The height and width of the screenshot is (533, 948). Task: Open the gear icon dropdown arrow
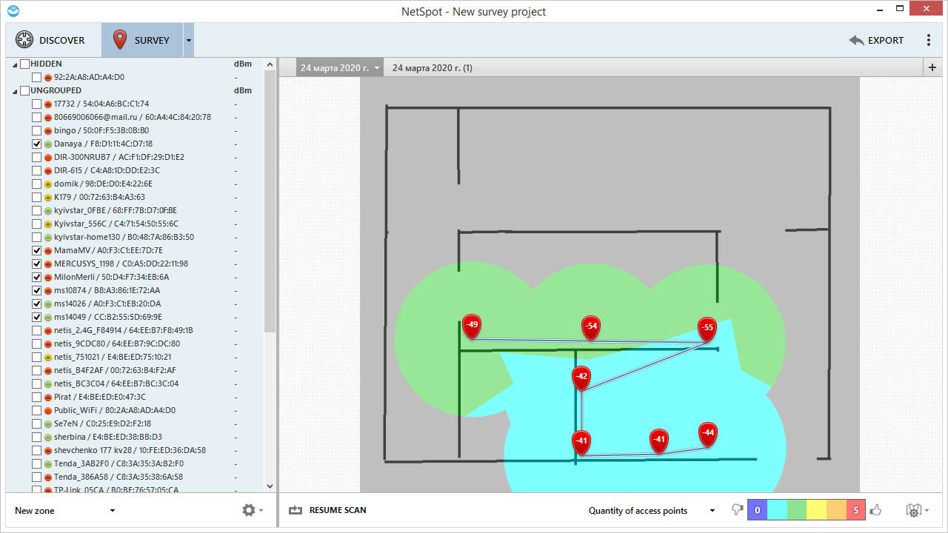click(261, 511)
